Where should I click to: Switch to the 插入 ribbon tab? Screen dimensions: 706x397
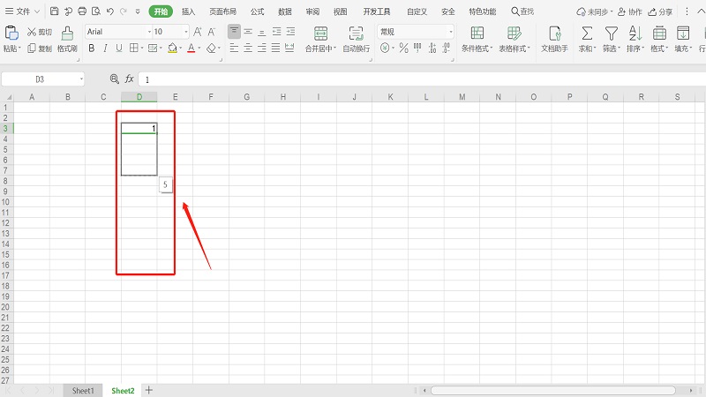(188, 11)
